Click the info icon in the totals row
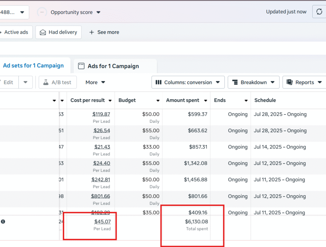326x247 pixels. point(3,222)
